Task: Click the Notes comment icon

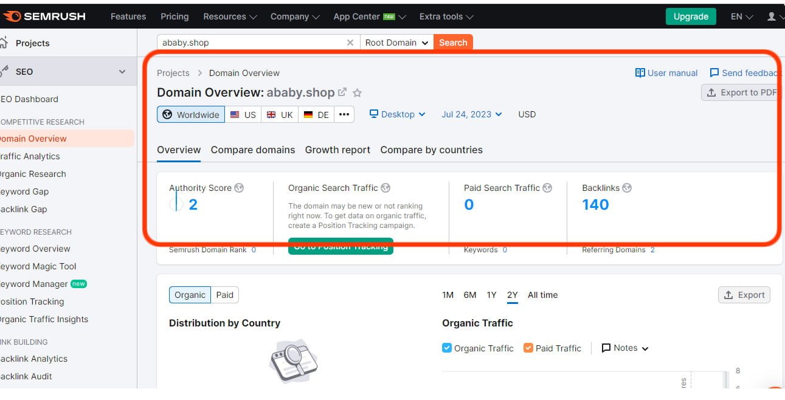Action: [x=606, y=348]
